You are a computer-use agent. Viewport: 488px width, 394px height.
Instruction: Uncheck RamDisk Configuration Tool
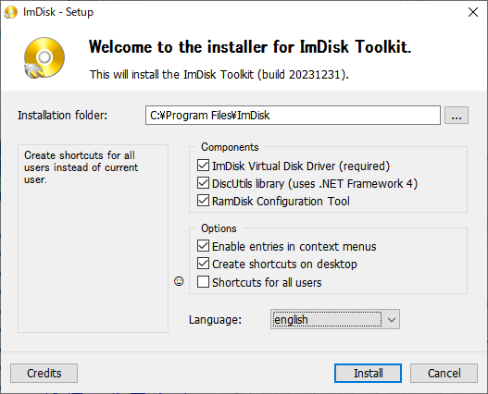click(x=203, y=201)
